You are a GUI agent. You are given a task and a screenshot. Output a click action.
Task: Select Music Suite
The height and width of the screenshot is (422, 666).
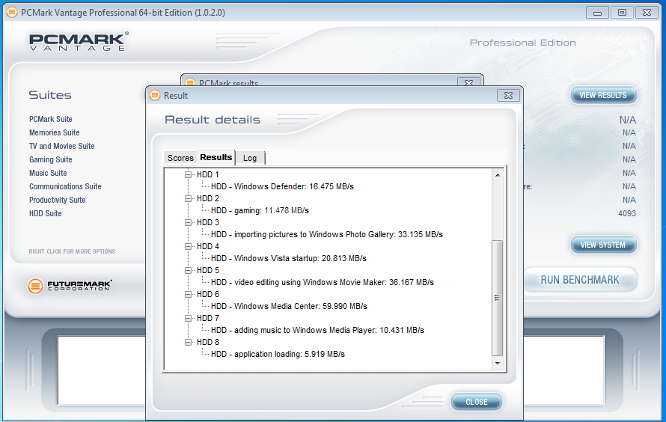[x=48, y=174]
